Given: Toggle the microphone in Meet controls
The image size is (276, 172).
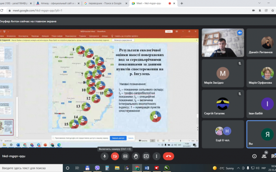Looking at the screenshot, I should point(105,156).
